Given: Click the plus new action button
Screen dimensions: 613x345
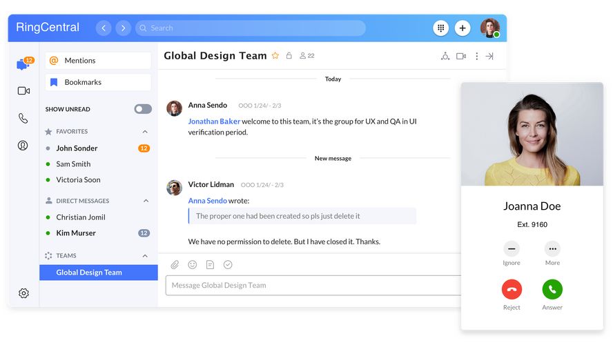Looking at the screenshot, I should (x=463, y=28).
